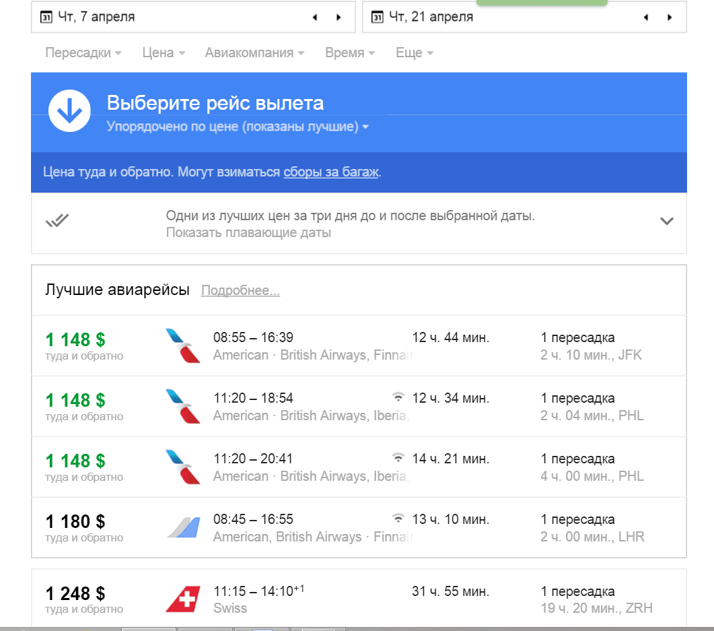Click the blue down-arrow circle icon
The height and width of the screenshot is (631, 714).
(69, 111)
